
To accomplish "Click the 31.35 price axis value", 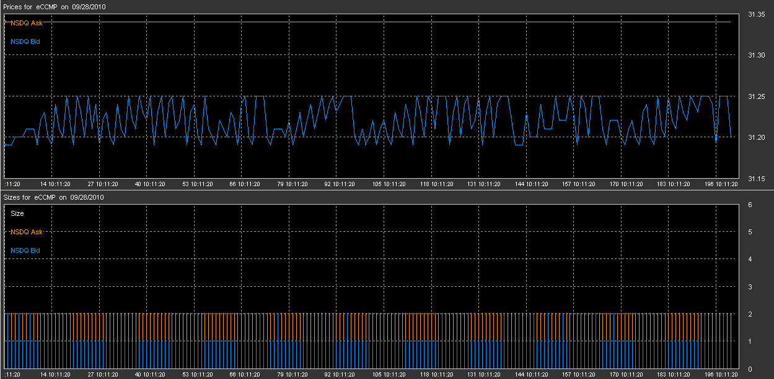I will click(x=755, y=14).
